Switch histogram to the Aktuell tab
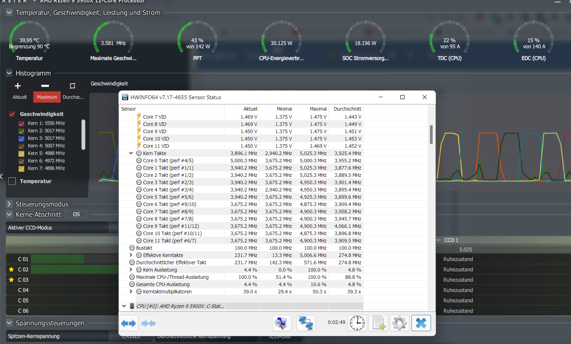The width and height of the screenshot is (571, 344). pyautogui.click(x=19, y=97)
